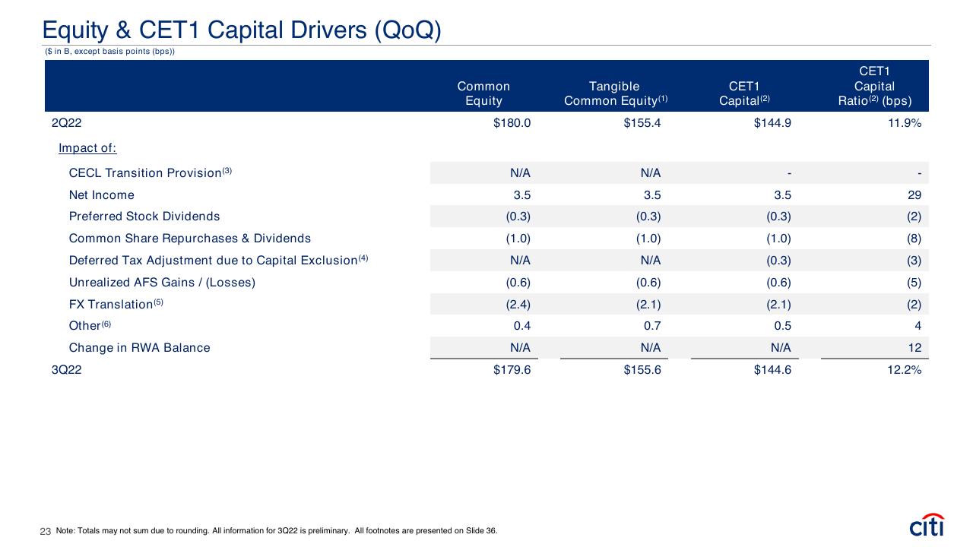Select the 12.2% value in 3Q22 row
Screen dimensions: 973x547
pos(903,370)
